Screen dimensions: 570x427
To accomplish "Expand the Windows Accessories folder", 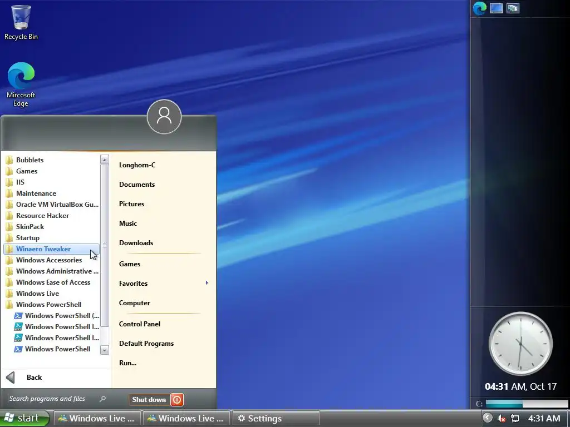I will coord(51,260).
